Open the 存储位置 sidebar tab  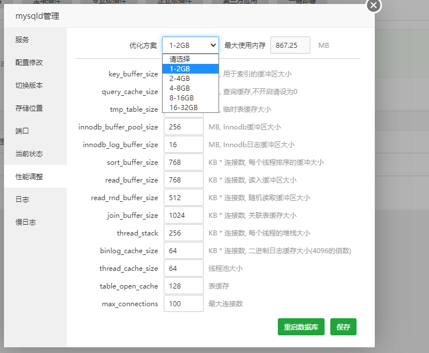(x=35, y=108)
